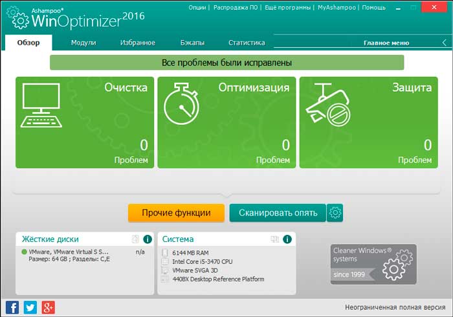Open the Распродажа ПО link
The height and width of the screenshot is (317, 453).
click(x=236, y=8)
